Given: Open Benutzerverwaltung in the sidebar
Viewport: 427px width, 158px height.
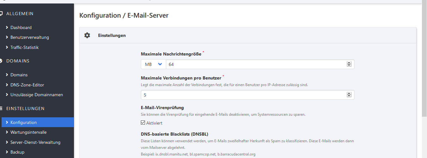Looking at the screenshot, I should point(29,37).
